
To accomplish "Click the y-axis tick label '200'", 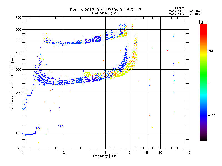I will pos(19,93).
